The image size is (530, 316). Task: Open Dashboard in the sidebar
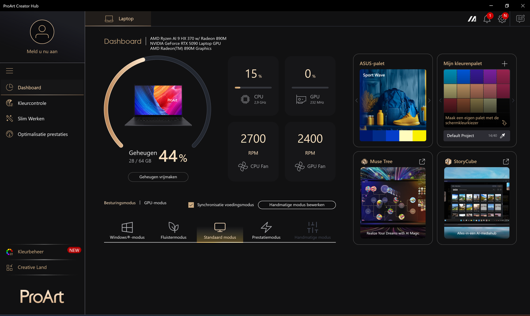[x=42, y=87]
